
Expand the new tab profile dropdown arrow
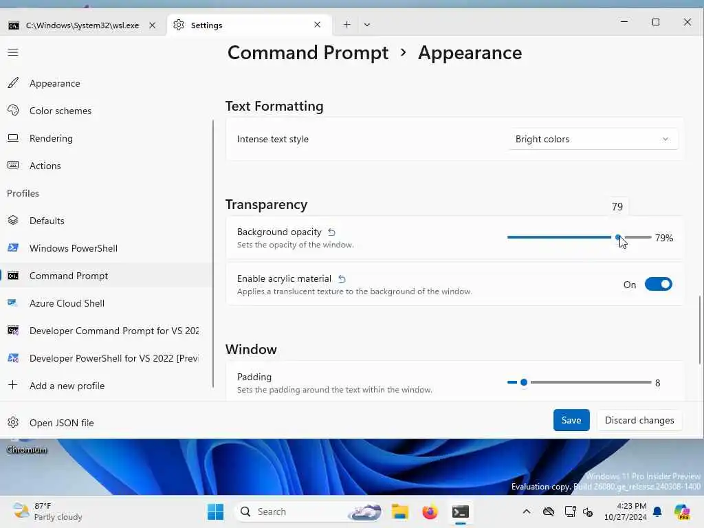click(367, 25)
